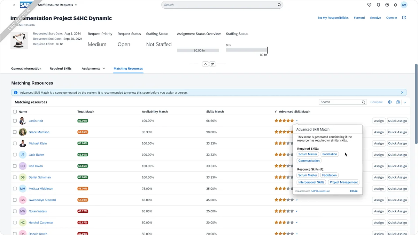The height and width of the screenshot is (235, 418).
Task: Click the GS avatar for Gwendolyn Steward
Action: 23,200
